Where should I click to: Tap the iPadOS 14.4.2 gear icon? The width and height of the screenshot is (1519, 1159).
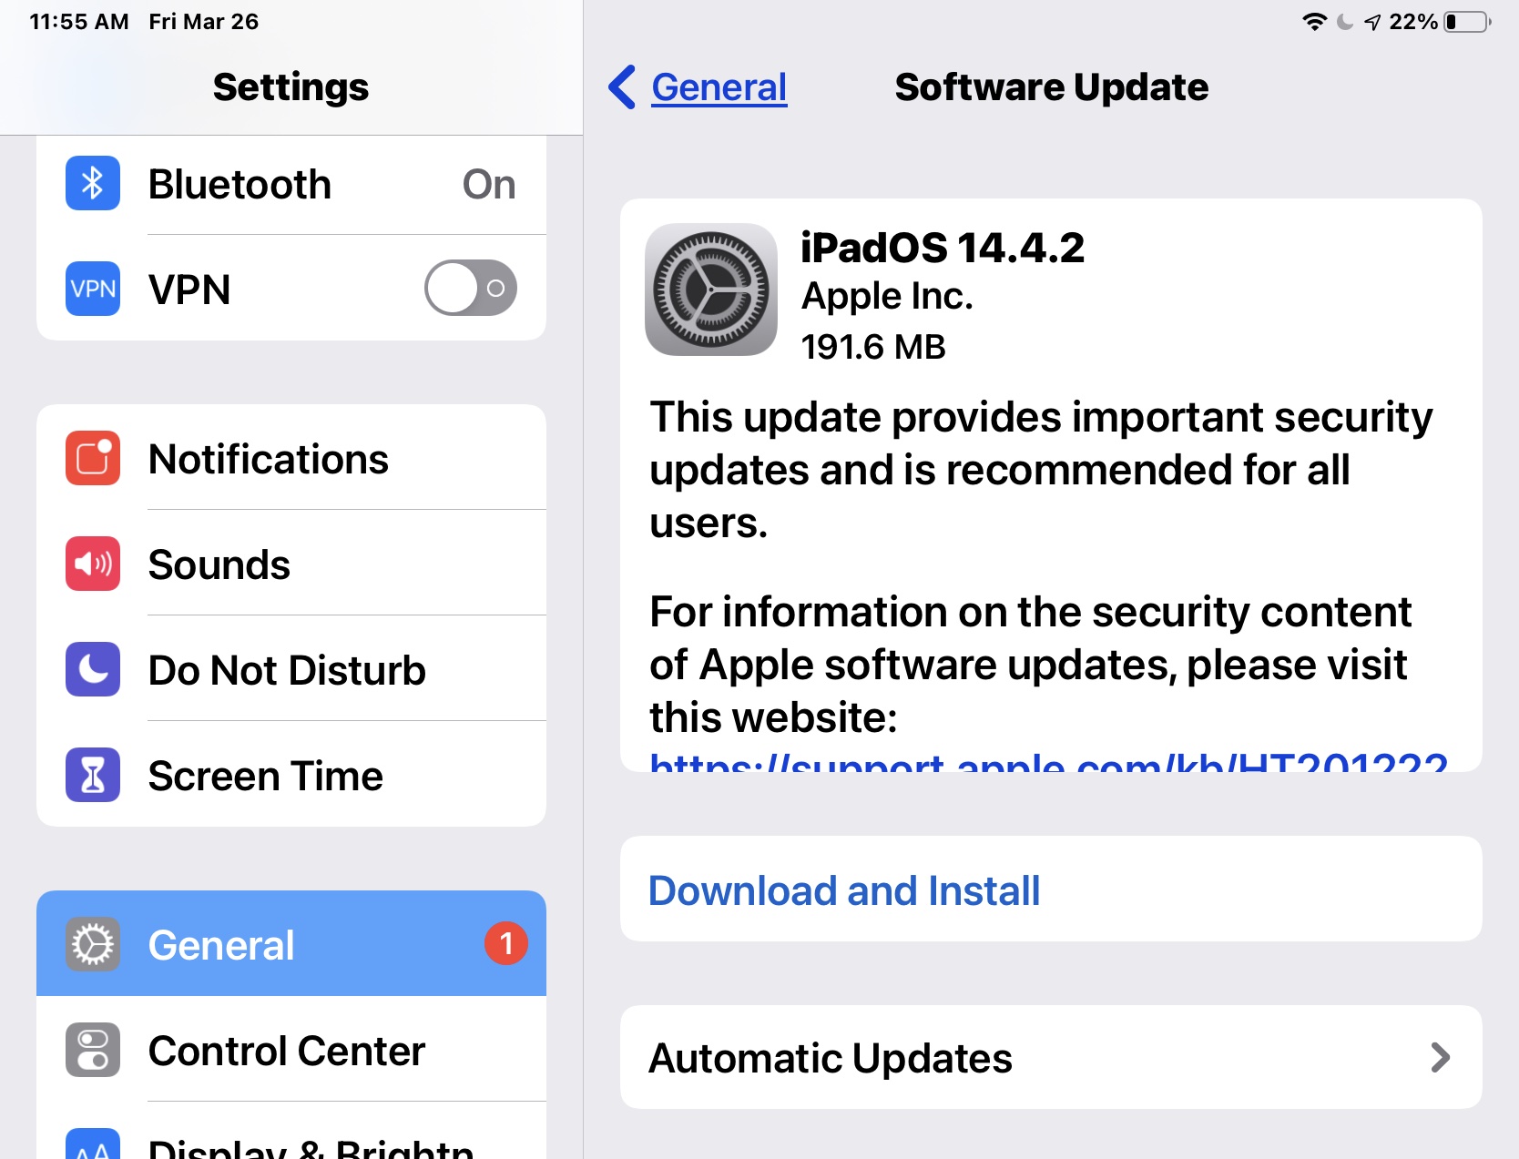click(x=711, y=290)
